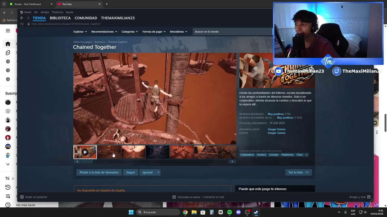This screenshot has height=217, width=387.
Task: Reload the Steam store page
Action: tap(22, 24)
